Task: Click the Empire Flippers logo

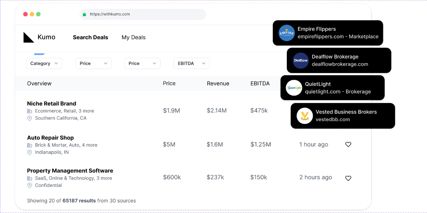Action: point(286,33)
